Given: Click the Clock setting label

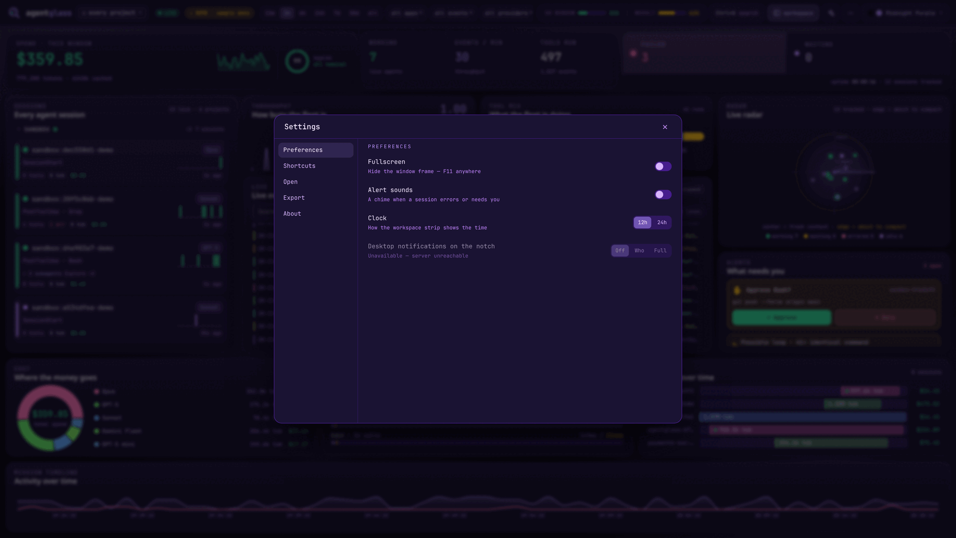Looking at the screenshot, I should click(377, 218).
